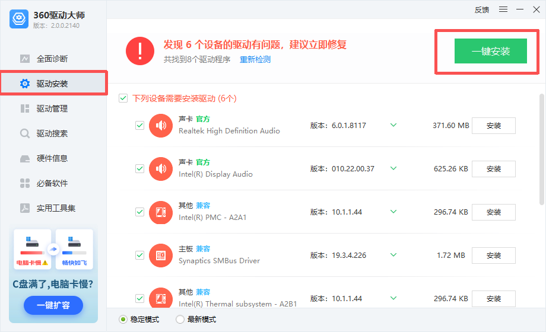This screenshot has width=546, height=332.
Task: Uncheck the Intel(R) Display Audio checkbox
Action: 139,169
